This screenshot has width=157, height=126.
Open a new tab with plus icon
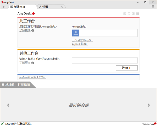[4, 7]
